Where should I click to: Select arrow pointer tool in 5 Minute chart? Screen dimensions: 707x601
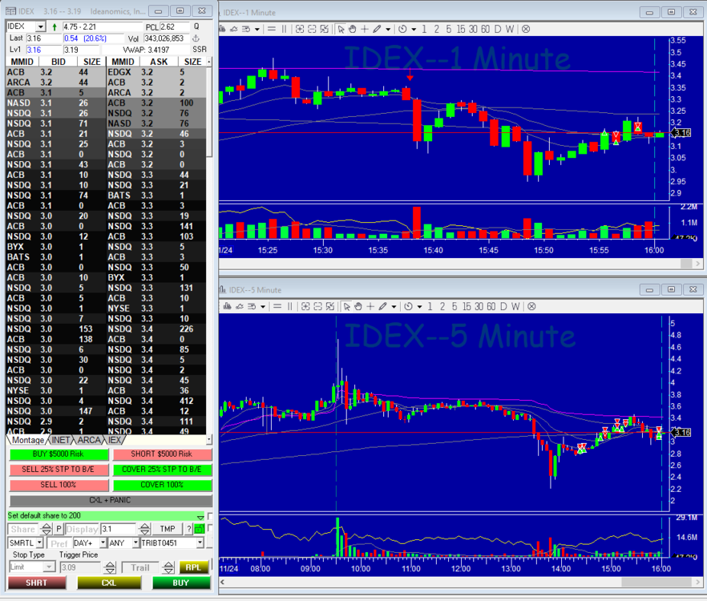point(348,306)
